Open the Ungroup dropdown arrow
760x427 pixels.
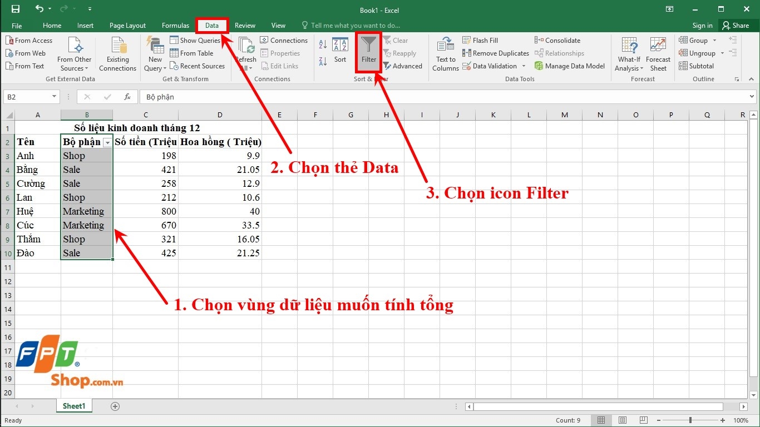click(722, 53)
